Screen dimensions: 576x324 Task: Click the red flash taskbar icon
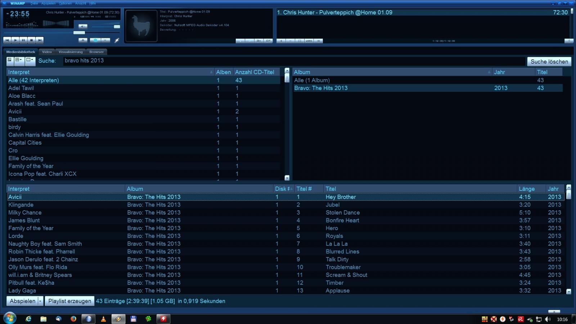(x=163, y=319)
